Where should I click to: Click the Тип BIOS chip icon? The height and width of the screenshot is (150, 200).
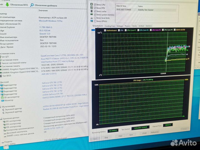click(1, 76)
